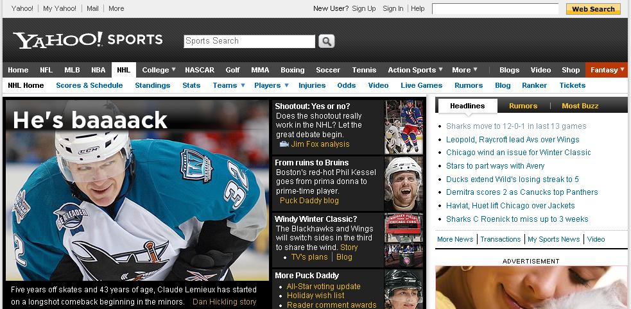
Task: Open the Help link
Action: (x=418, y=8)
